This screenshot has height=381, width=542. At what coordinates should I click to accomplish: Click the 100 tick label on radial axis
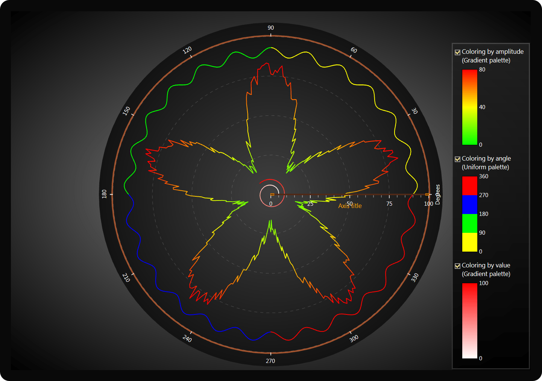point(428,203)
